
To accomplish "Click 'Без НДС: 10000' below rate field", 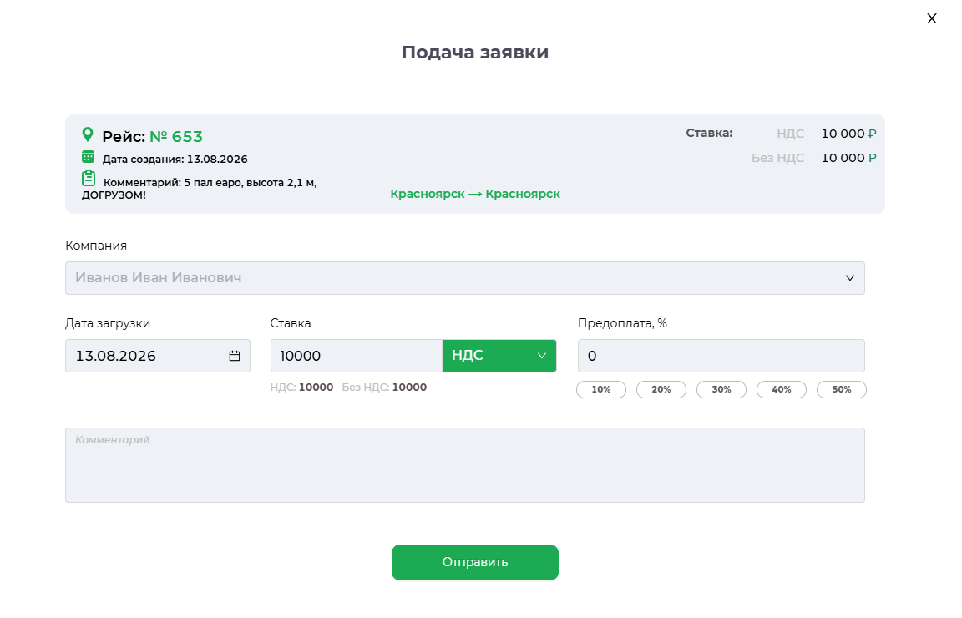I will pyautogui.click(x=384, y=388).
